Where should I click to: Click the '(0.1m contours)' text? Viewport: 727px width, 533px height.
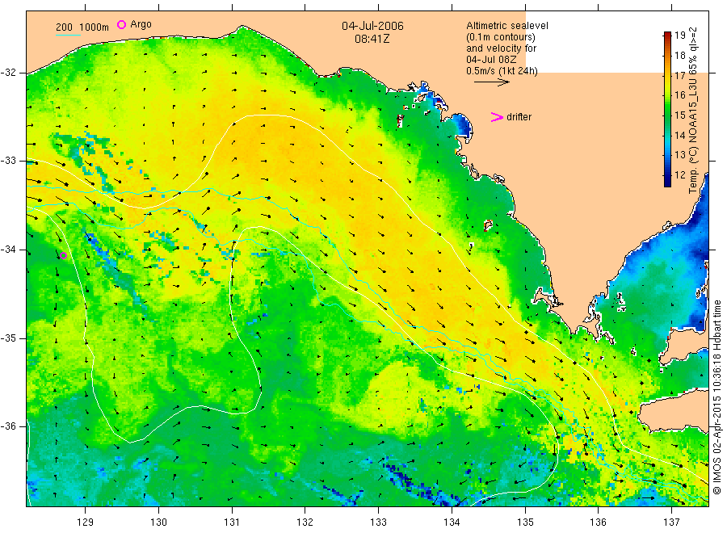click(x=501, y=37)
